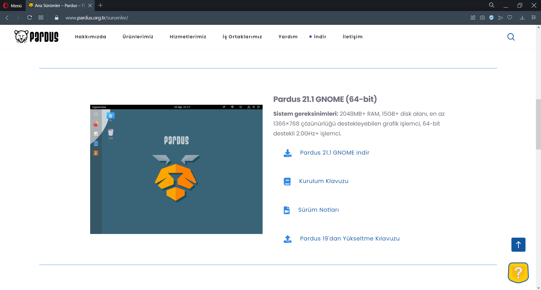Viewport: 541px width, 290px height.
Task: Open the İndir menu item
Action: point(320,37)
